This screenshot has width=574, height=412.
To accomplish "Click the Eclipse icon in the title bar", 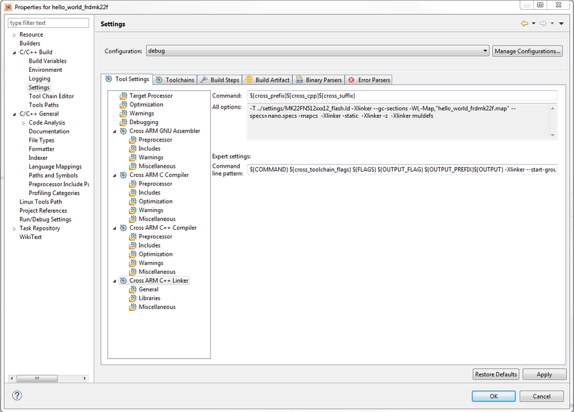I will 8,7.
